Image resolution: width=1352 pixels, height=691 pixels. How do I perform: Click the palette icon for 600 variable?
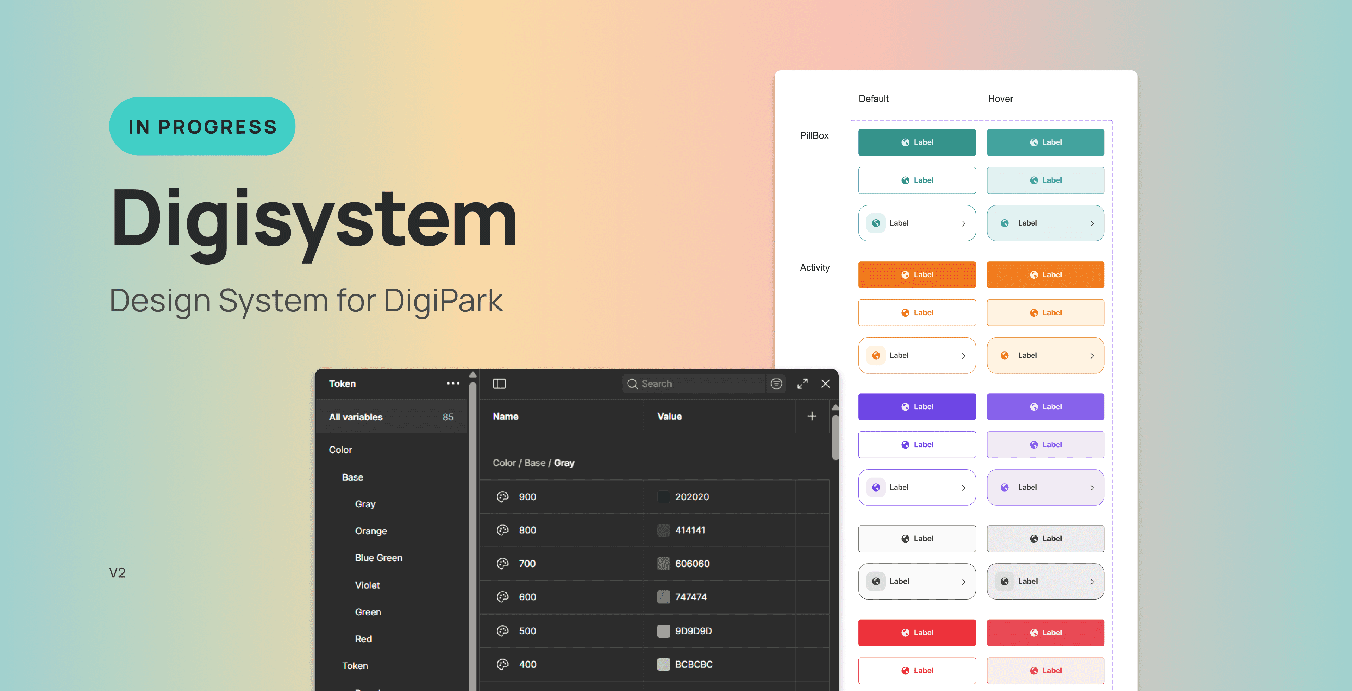click(503, 597)
